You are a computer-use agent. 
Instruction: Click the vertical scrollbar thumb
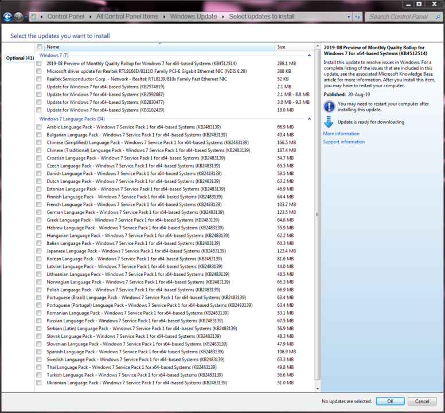point(318,215)
